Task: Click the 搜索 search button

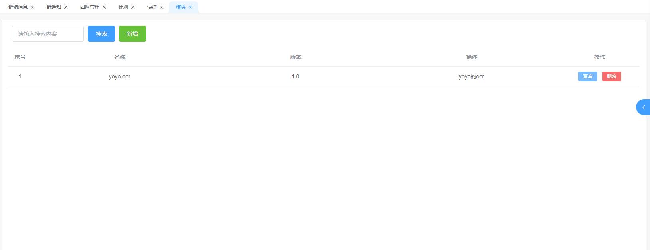Action: tap(101, 34)
